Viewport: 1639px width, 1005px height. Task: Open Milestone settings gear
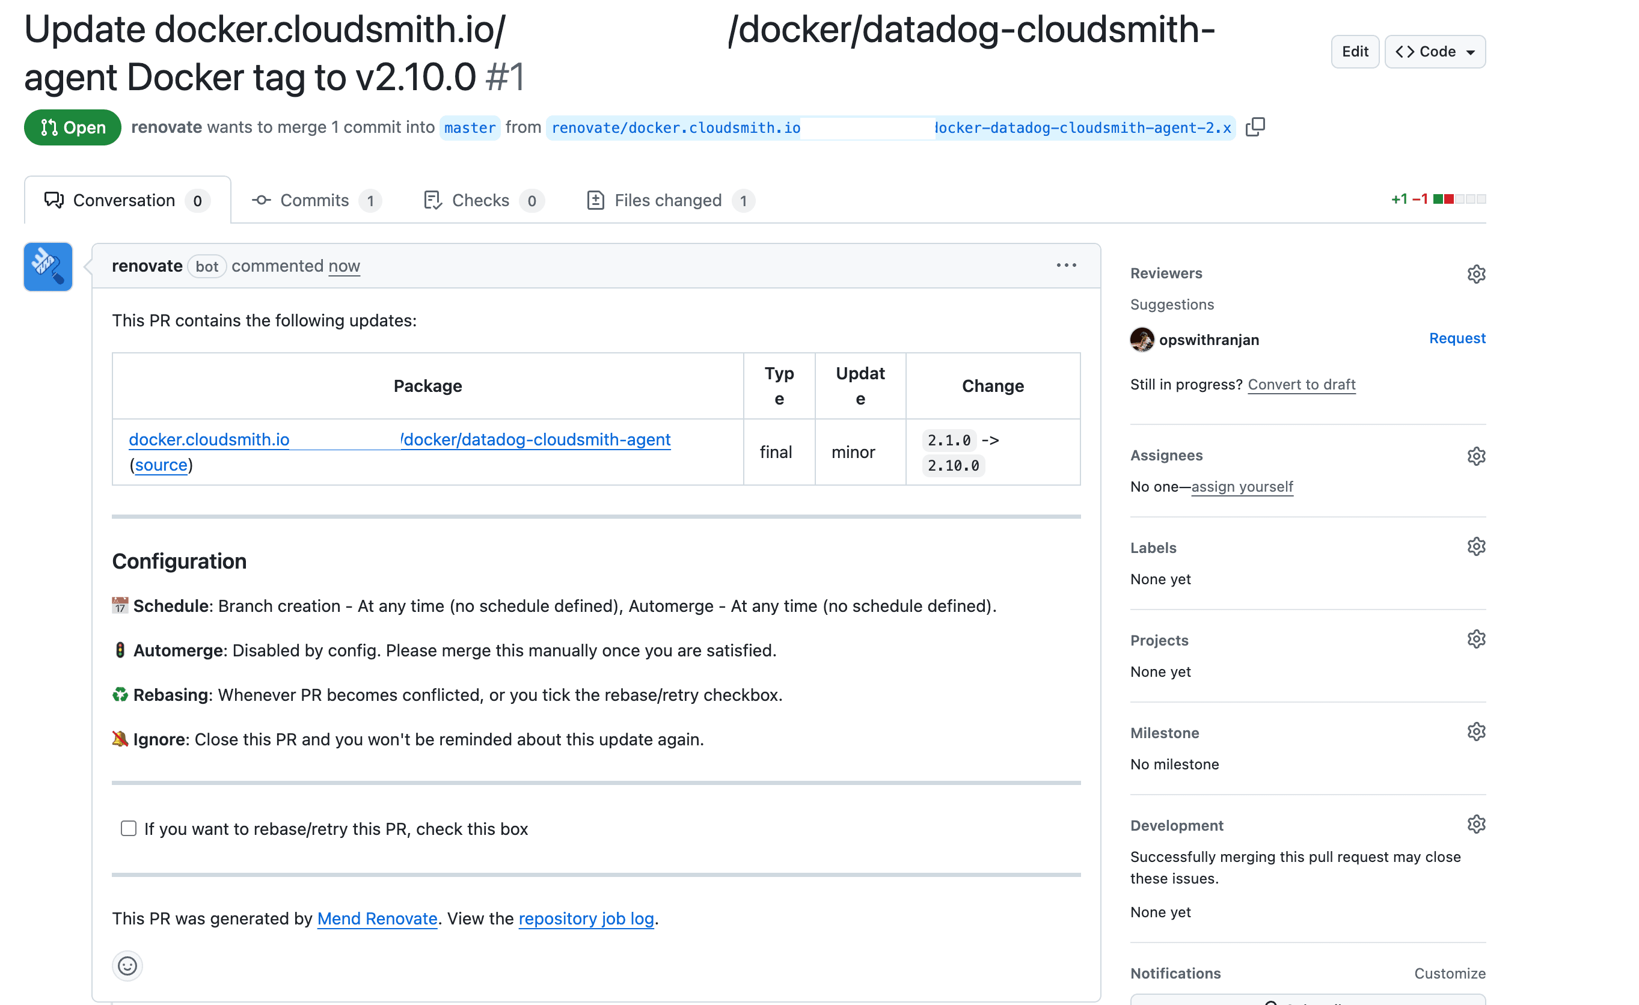(1475, 732)
